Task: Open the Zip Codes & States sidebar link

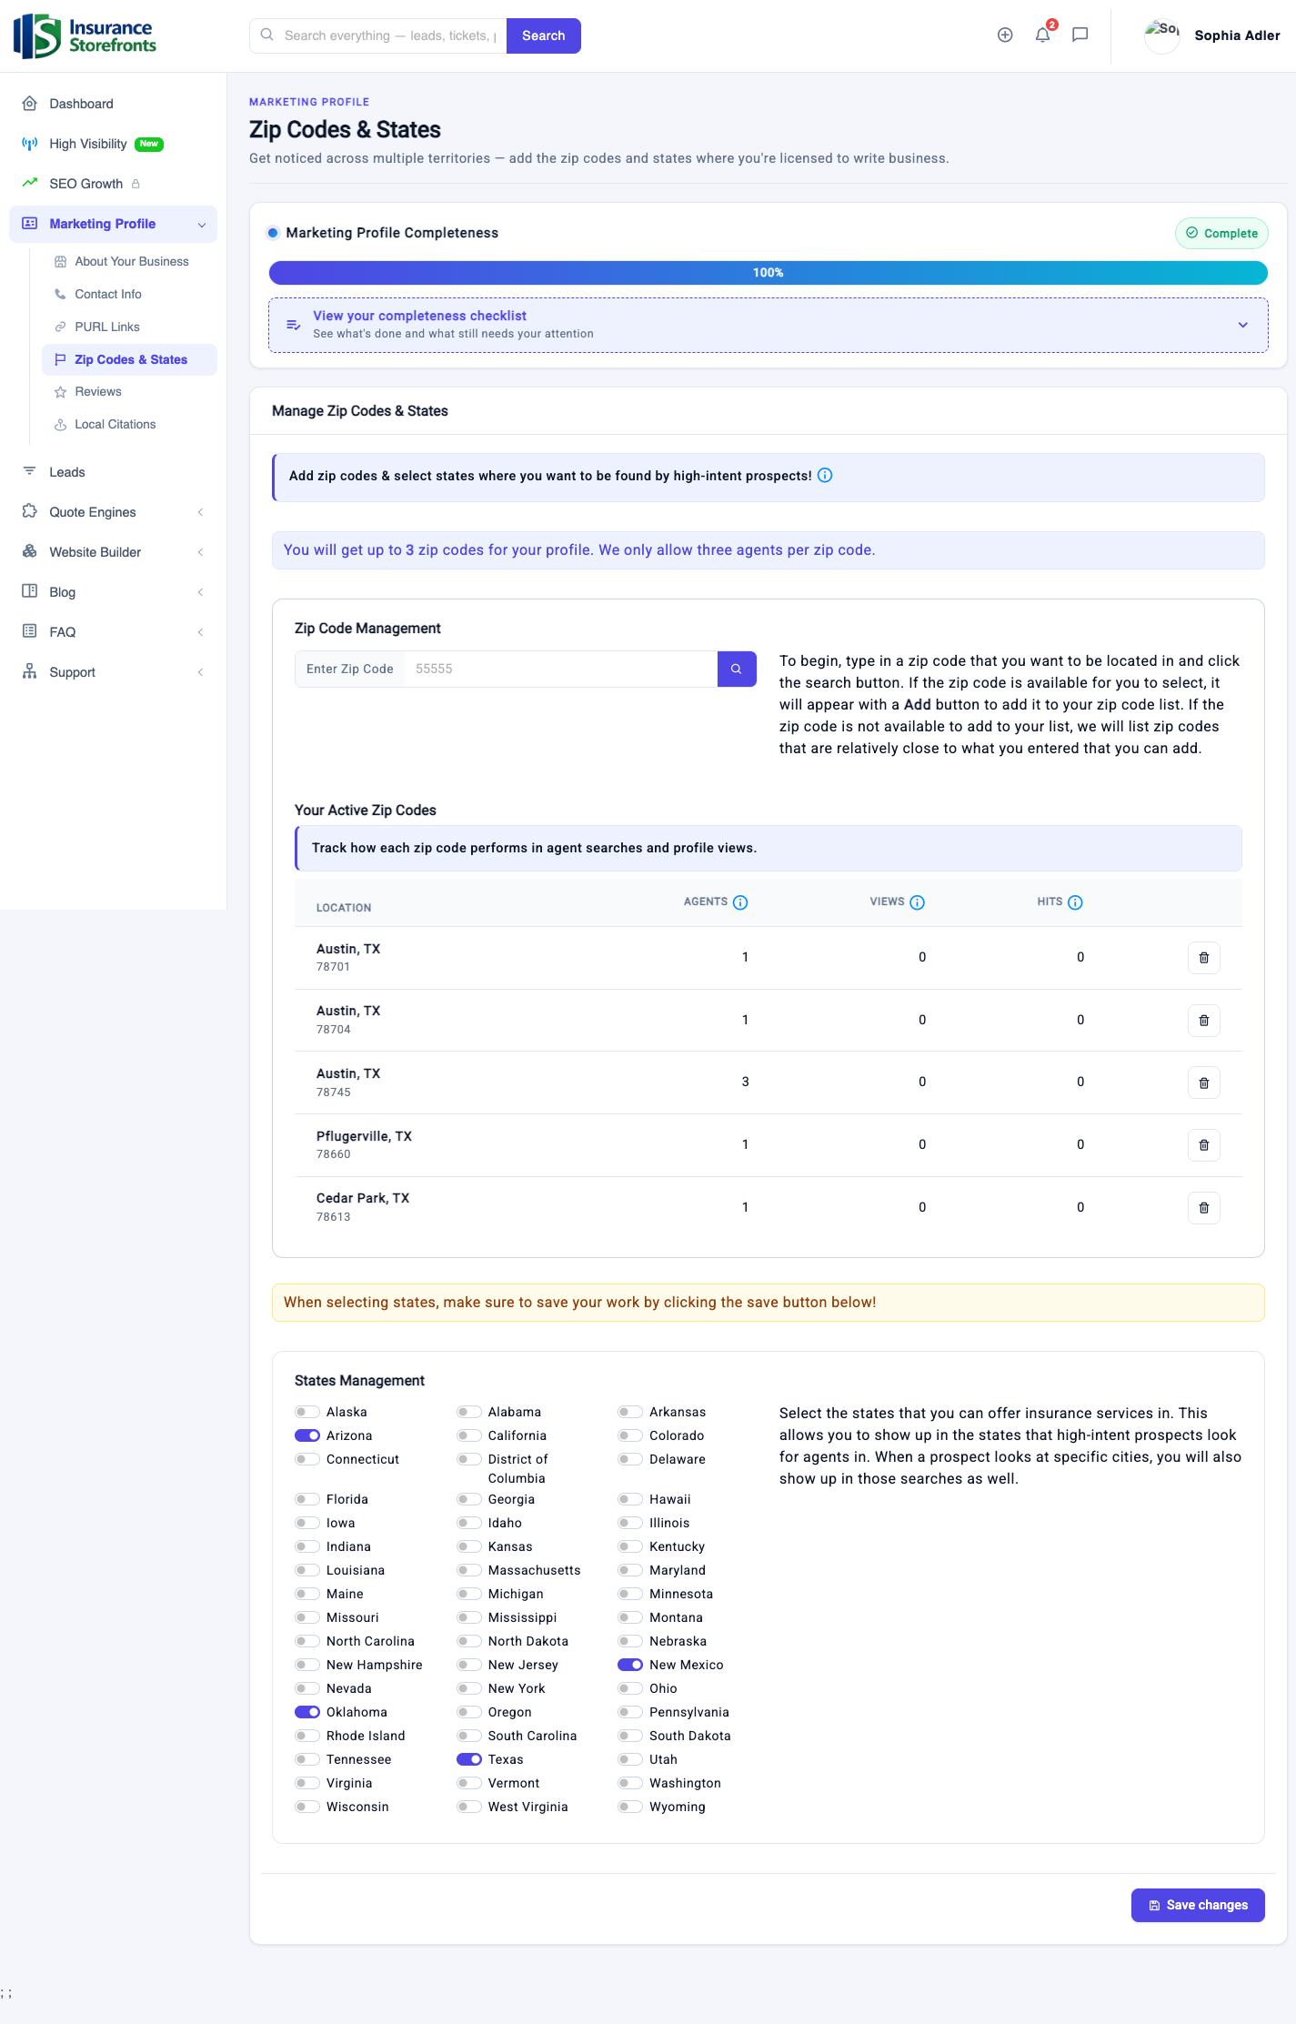Action: (129, 359)
